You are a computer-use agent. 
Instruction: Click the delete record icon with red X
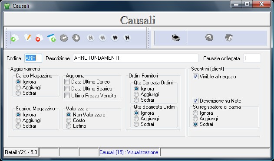[x=39, y=38]
